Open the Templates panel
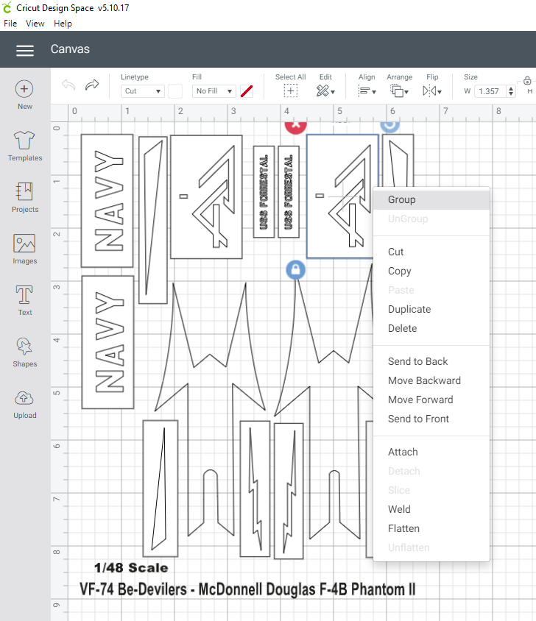 coord(25,140)
